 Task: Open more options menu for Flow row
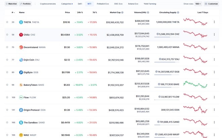(x=214, y=97)
